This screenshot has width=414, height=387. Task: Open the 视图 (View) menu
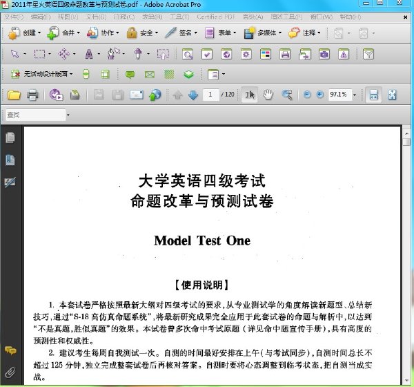pos(68,17)
